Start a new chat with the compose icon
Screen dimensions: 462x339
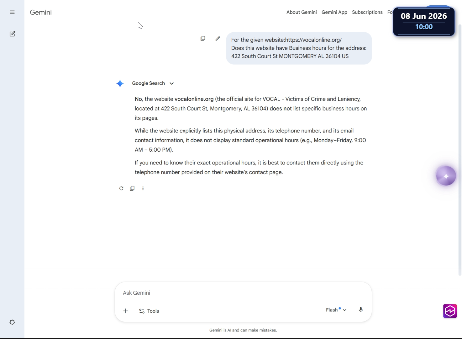click(13, 34)
